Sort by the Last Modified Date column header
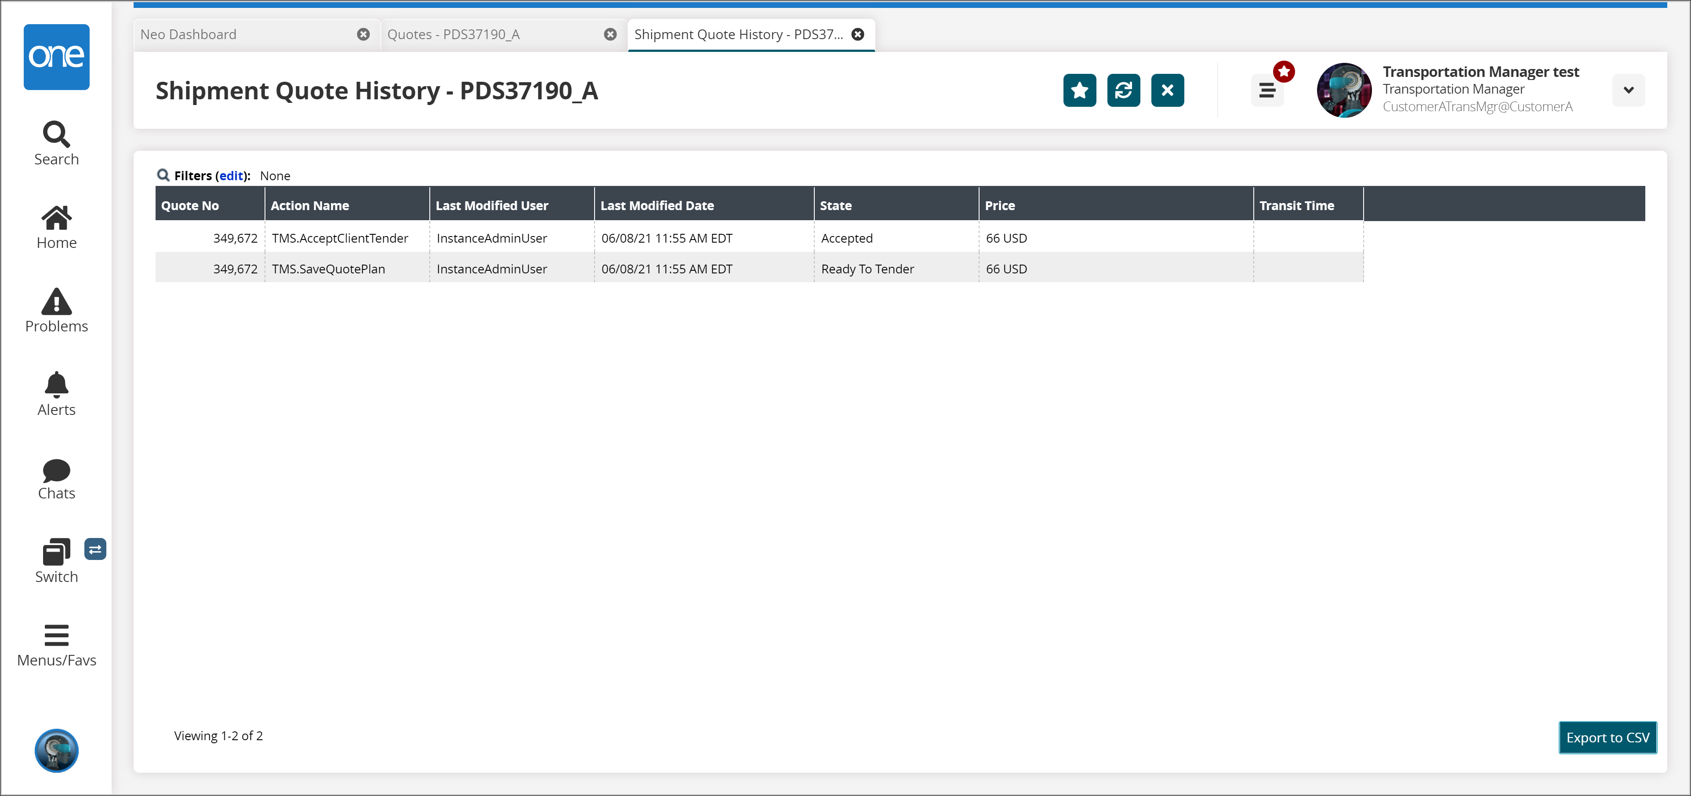The image size is (1691, 796). click(x=657, y=206)
